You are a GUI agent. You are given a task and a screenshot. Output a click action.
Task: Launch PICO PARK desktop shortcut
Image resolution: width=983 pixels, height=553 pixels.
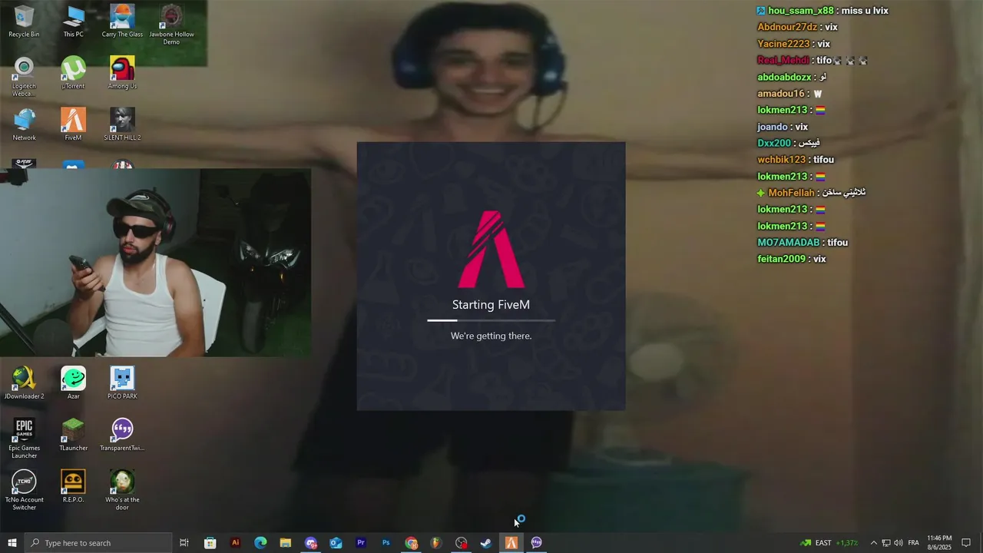coord(122,383)
